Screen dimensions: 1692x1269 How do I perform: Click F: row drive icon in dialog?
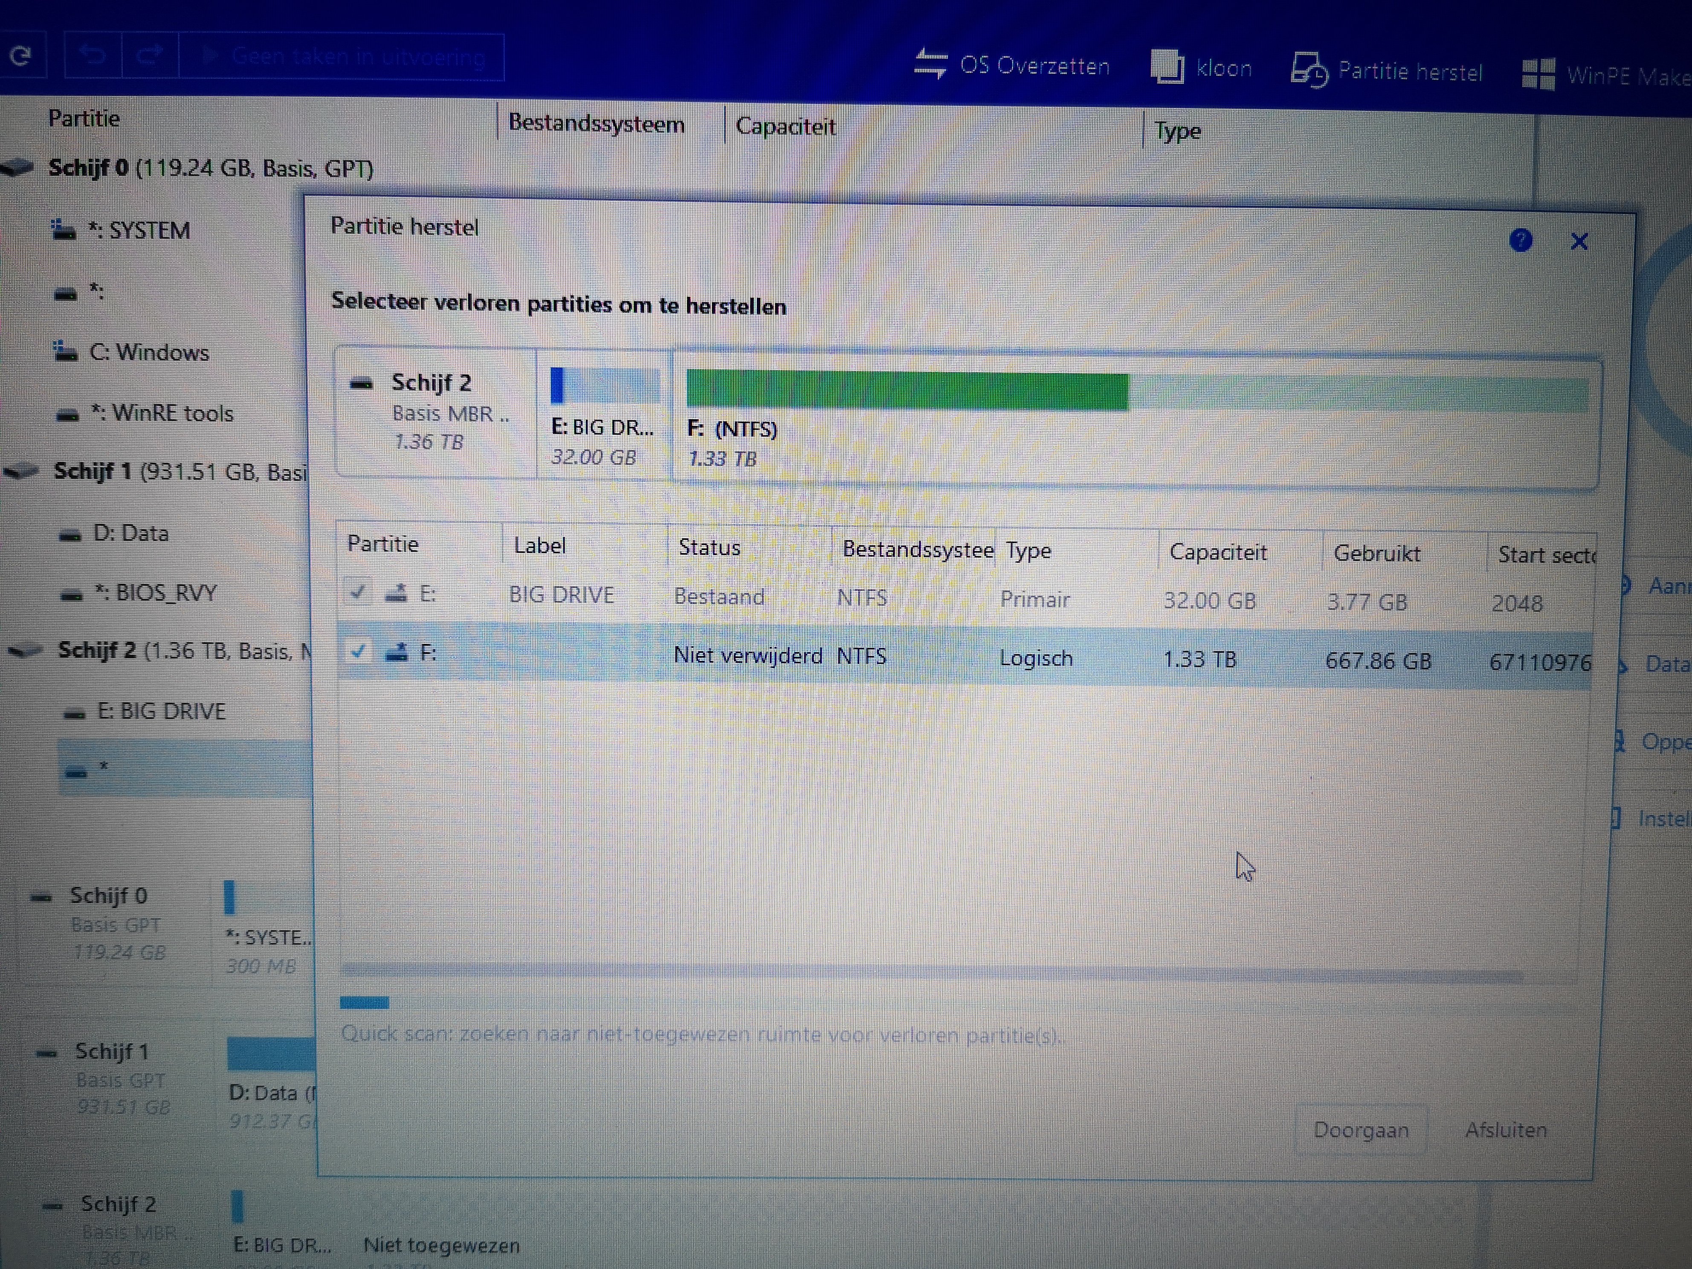pos(396,652)
